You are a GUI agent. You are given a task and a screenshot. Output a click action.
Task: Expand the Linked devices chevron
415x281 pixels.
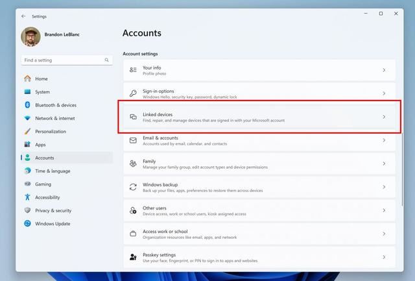click(384, 117)
